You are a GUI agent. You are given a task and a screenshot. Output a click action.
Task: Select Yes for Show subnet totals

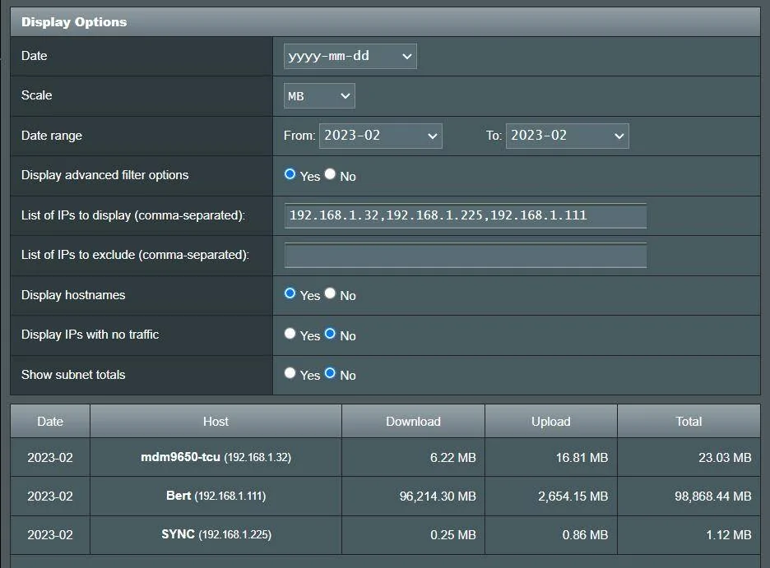coord(290,373)
